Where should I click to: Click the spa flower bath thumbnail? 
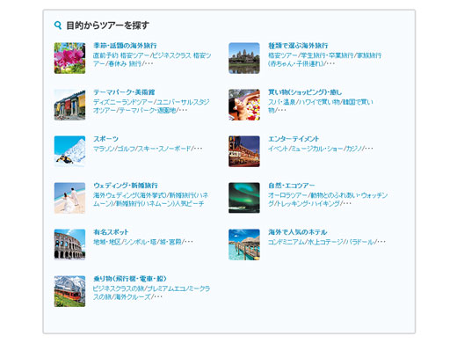click(x=244, y=105)
